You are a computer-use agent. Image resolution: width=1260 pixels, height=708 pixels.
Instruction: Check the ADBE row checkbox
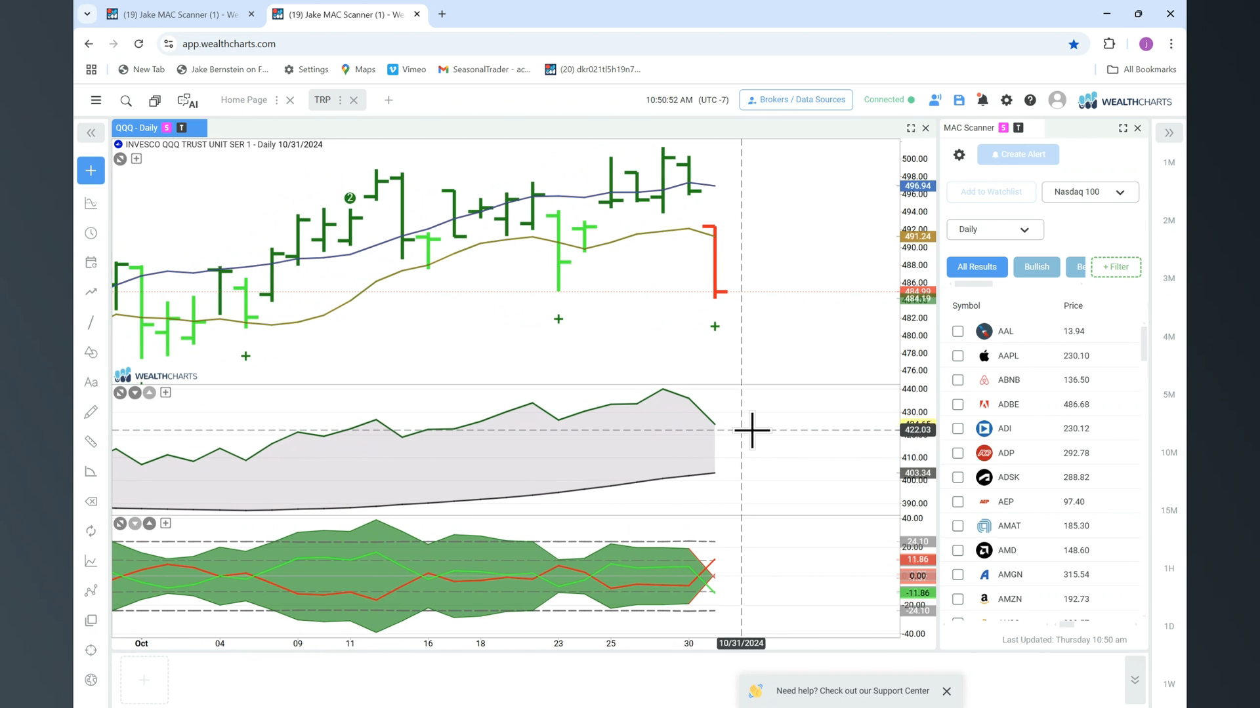pos(957,404)
